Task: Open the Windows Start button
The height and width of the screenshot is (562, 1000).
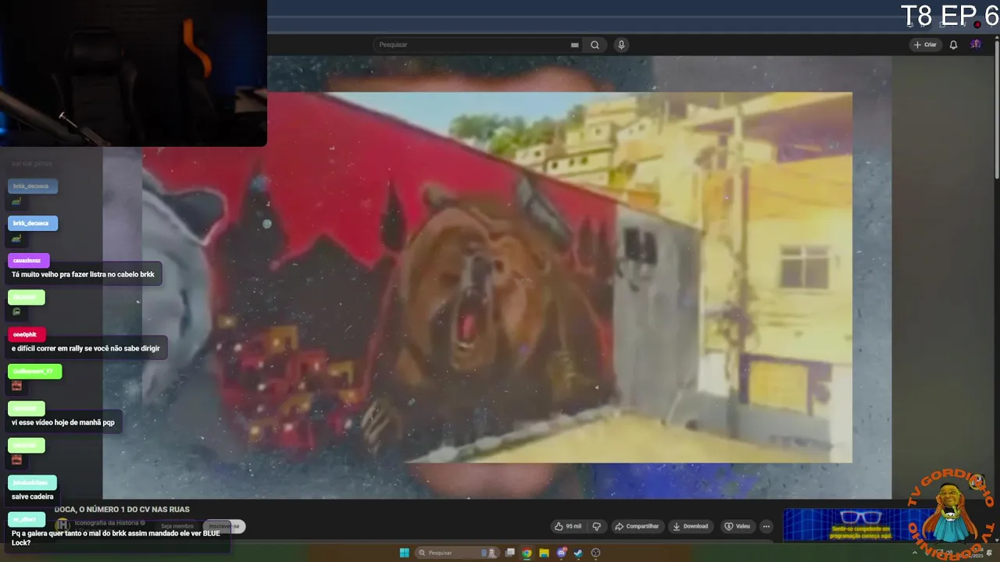Action: [x=404, y=553]
